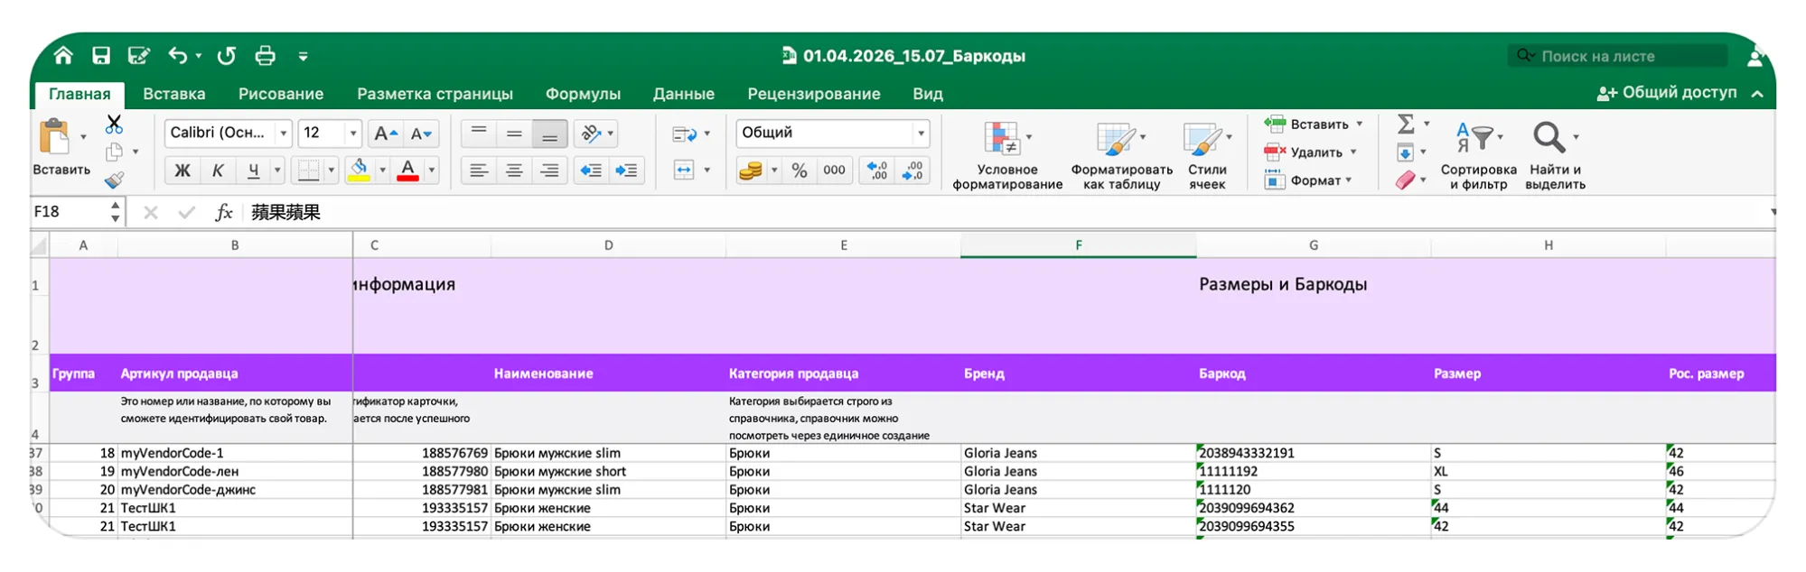This screenshot has height=572, width=1806.
Task: Toggle bottom vertical alignment
Action: (x=549, y=134)
